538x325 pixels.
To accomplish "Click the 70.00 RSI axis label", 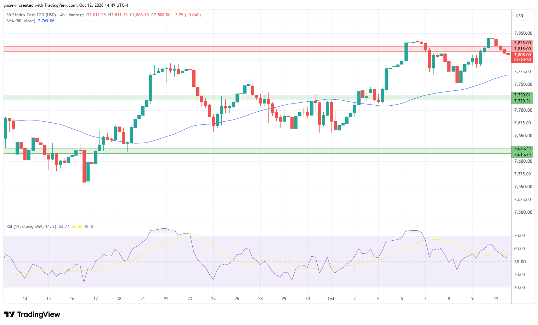I will (x=519, y=236).
